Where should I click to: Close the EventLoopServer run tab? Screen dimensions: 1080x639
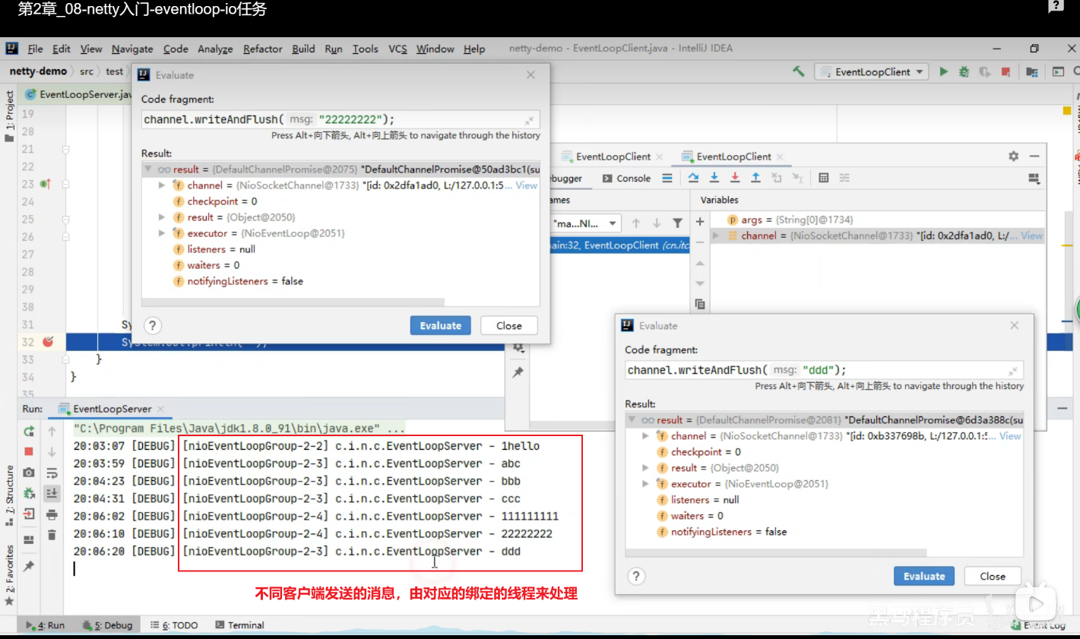[x=160, y=409]
